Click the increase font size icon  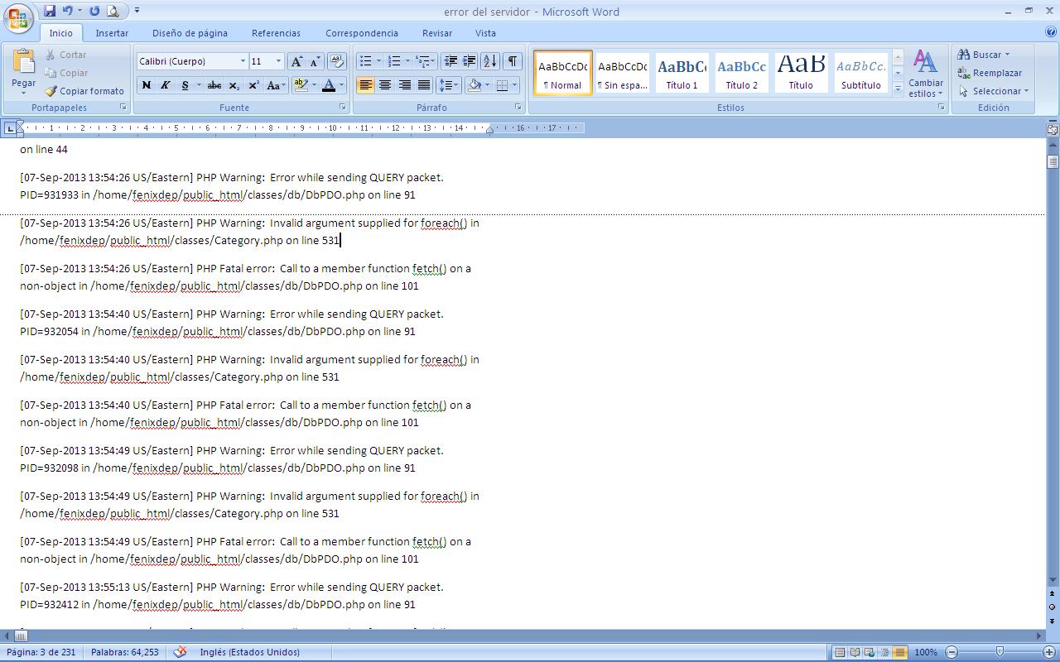[x=296, y=61]
